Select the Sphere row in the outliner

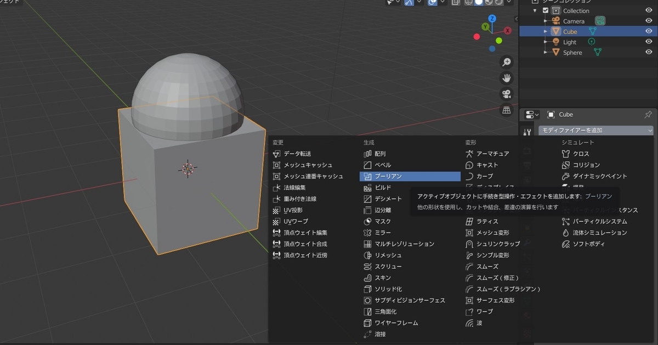(588, 52)
